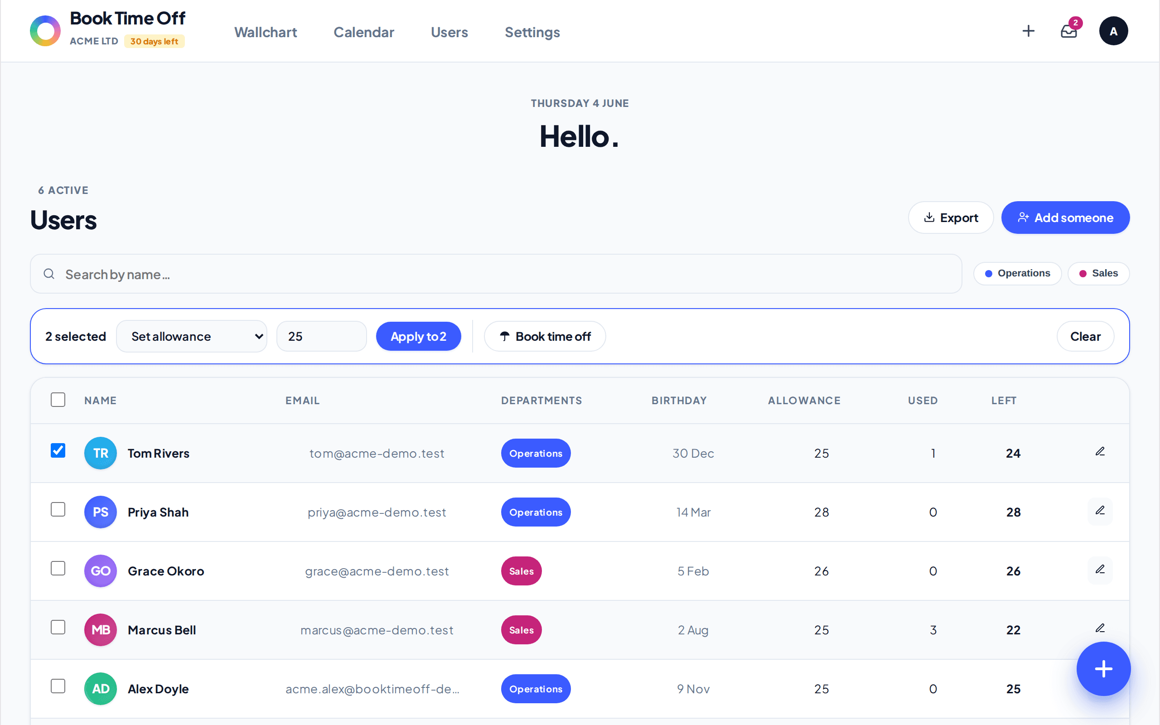This screenshot has height=725, width=1160.
Task: Toggle the select-all checkbox in table header
Action: point(58,400)
